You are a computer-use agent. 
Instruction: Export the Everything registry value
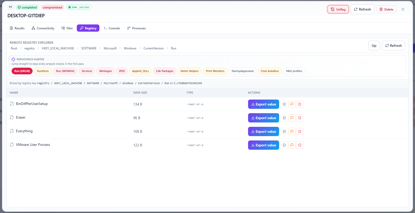click(x=263, y=131)
